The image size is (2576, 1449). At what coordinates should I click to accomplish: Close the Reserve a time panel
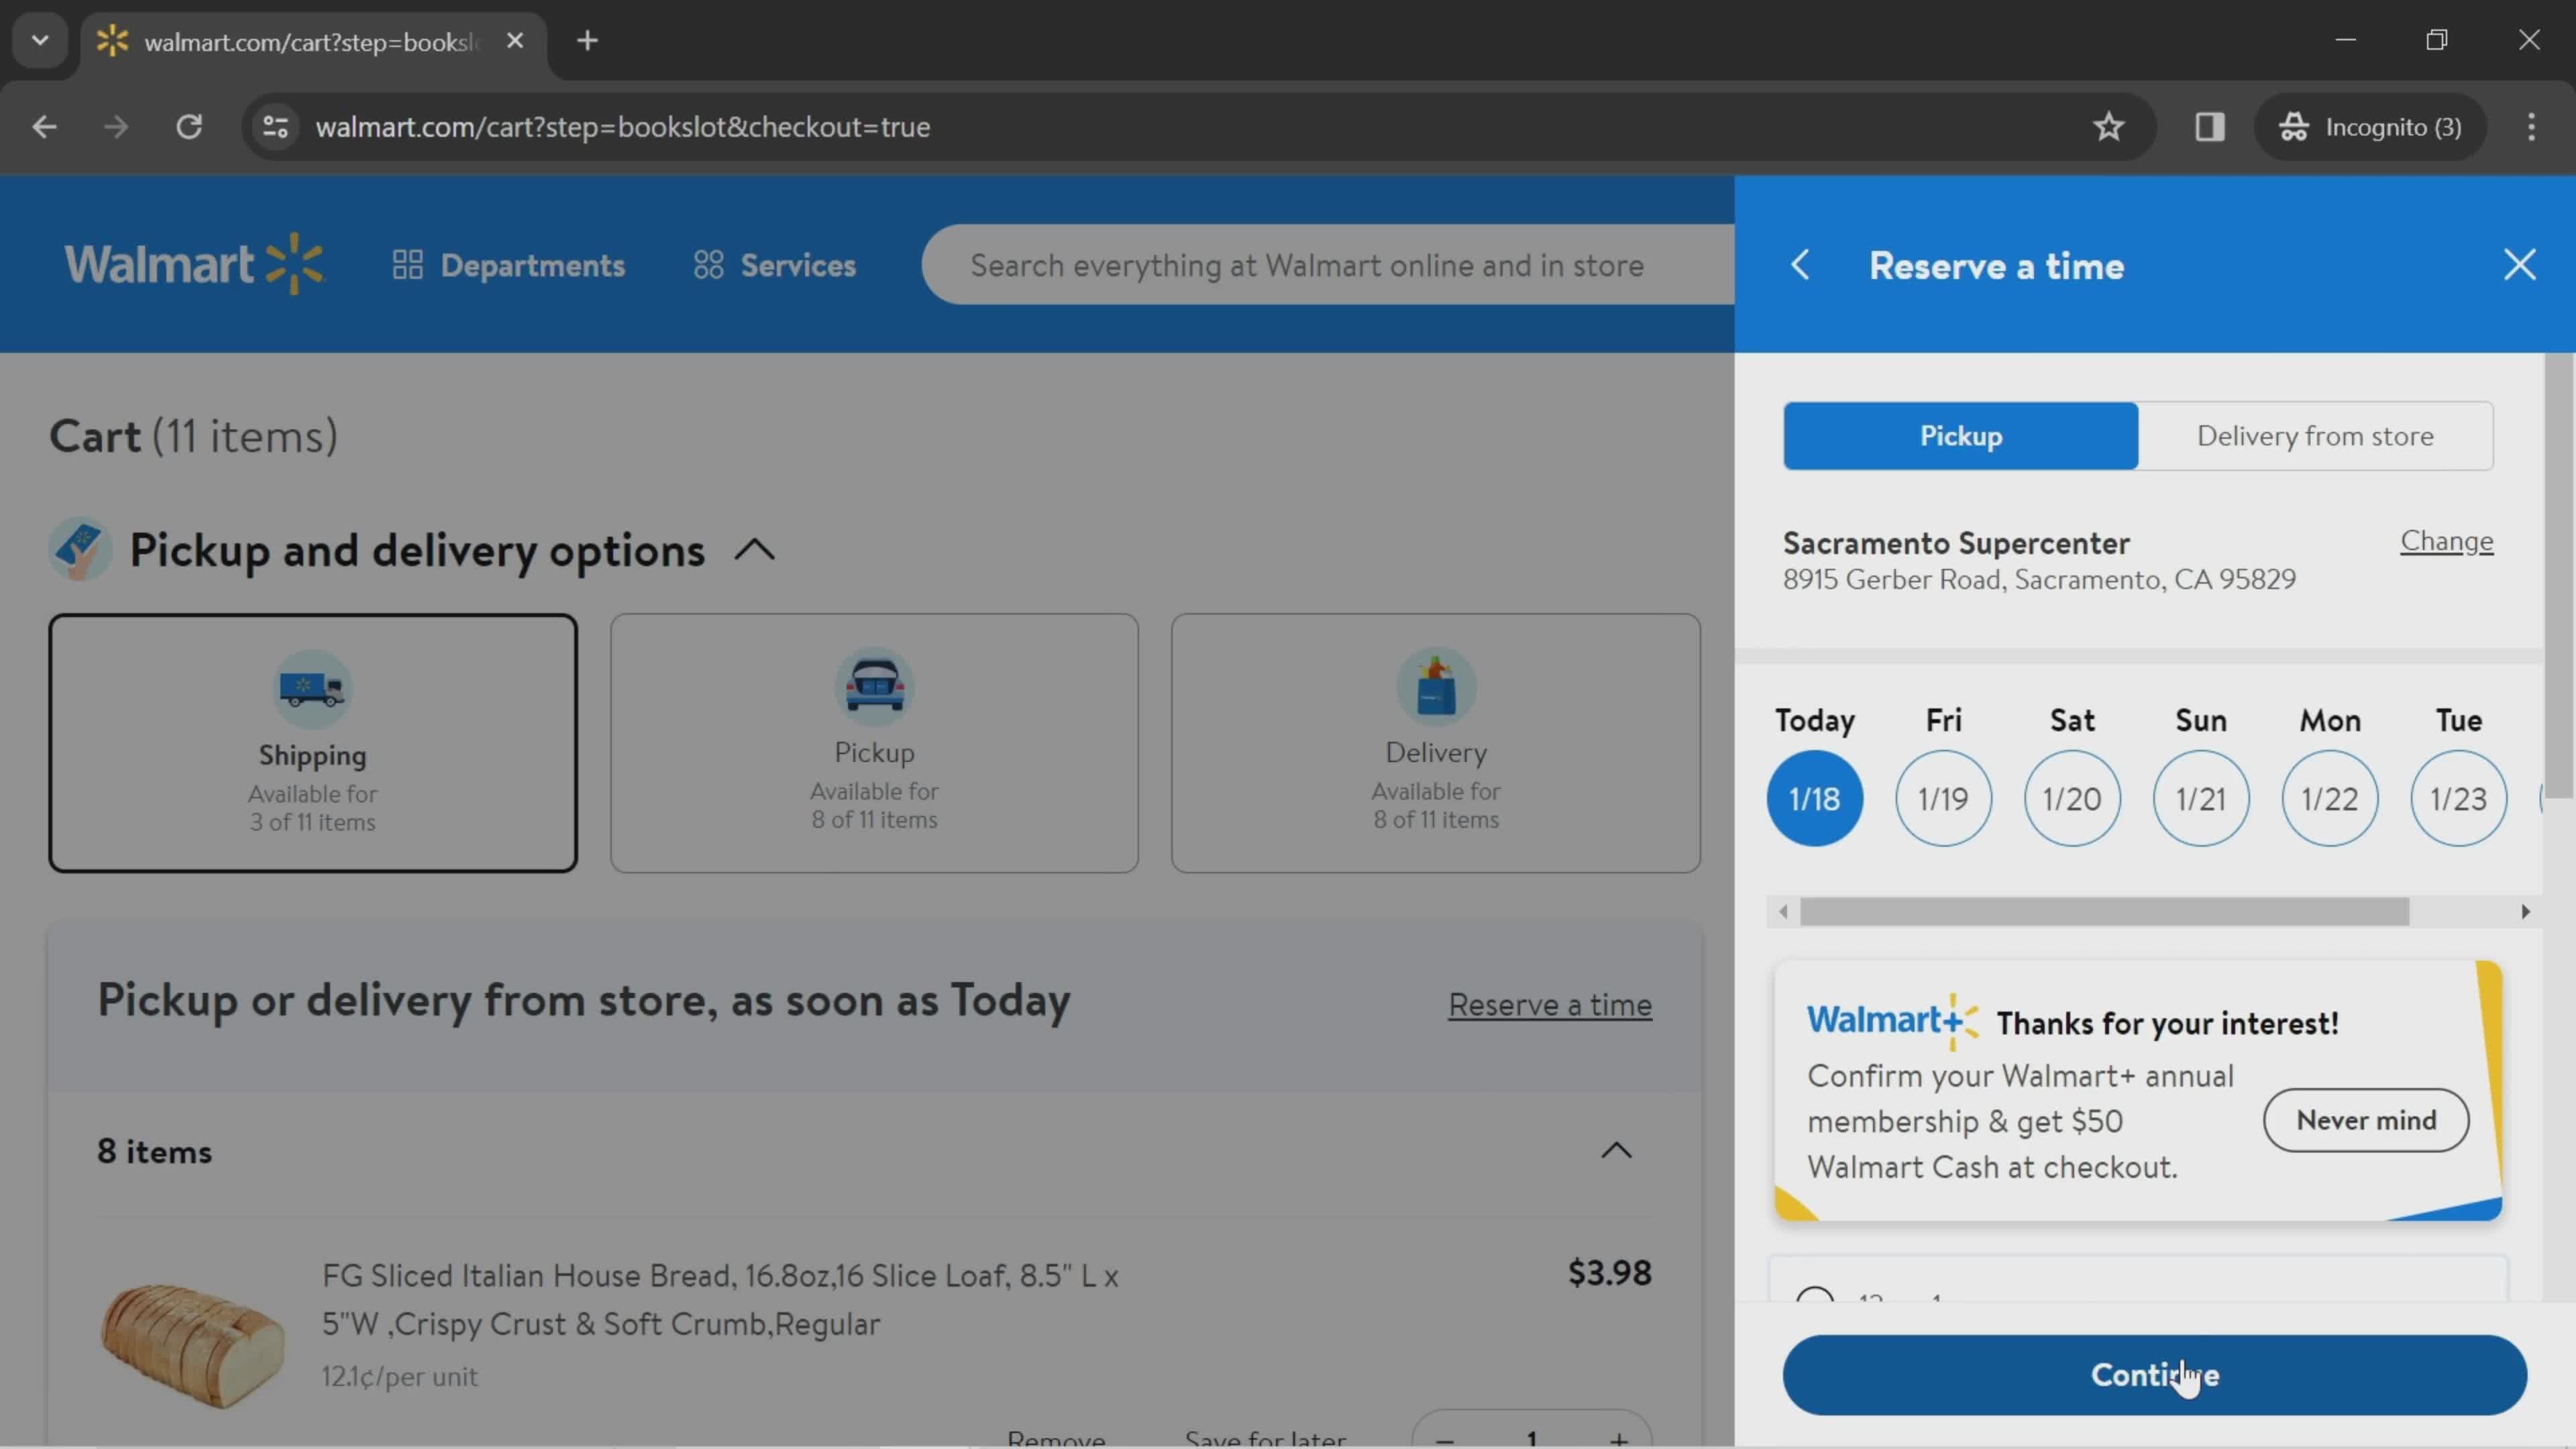pos(2519,265)
